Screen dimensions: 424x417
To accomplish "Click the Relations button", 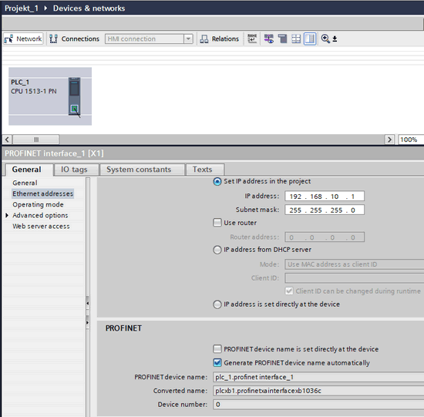I will click(219, 39).
